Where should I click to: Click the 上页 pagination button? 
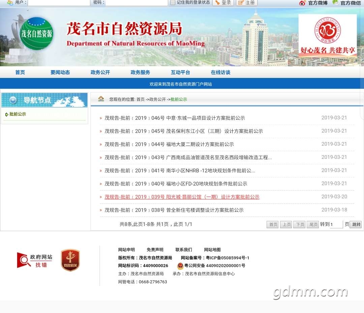[286, 225]
